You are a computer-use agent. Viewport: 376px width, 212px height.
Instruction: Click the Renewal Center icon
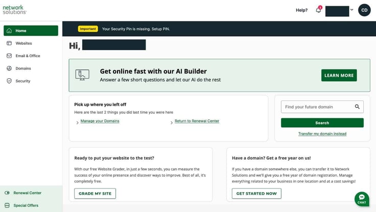7,193
